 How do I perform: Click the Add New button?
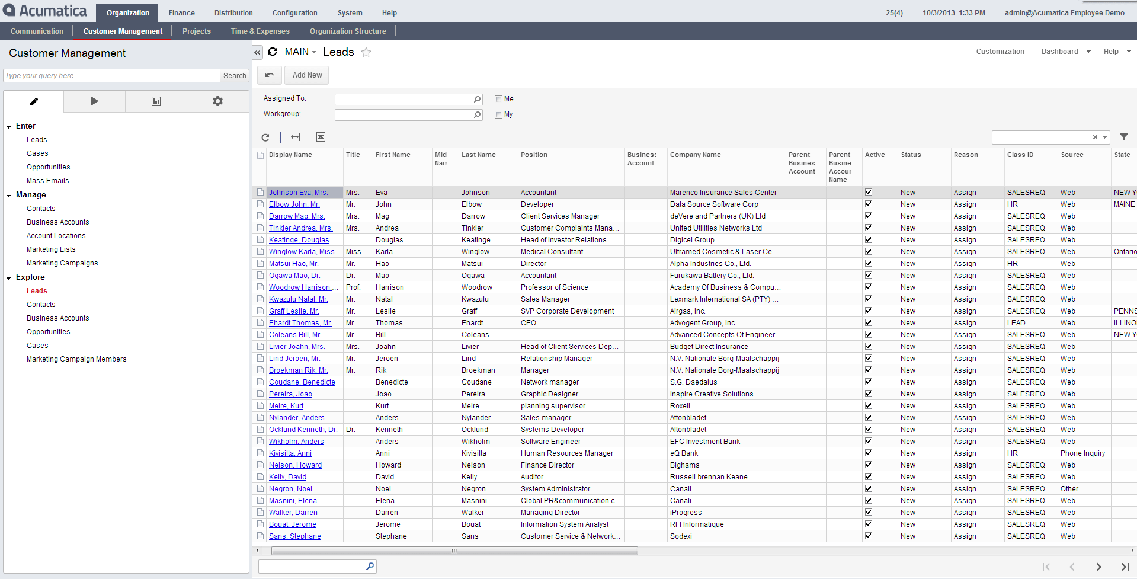pyautogui.click(x=307, y=75)
